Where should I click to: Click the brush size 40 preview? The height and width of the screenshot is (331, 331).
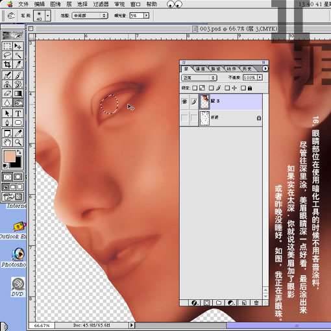point(39,16)
